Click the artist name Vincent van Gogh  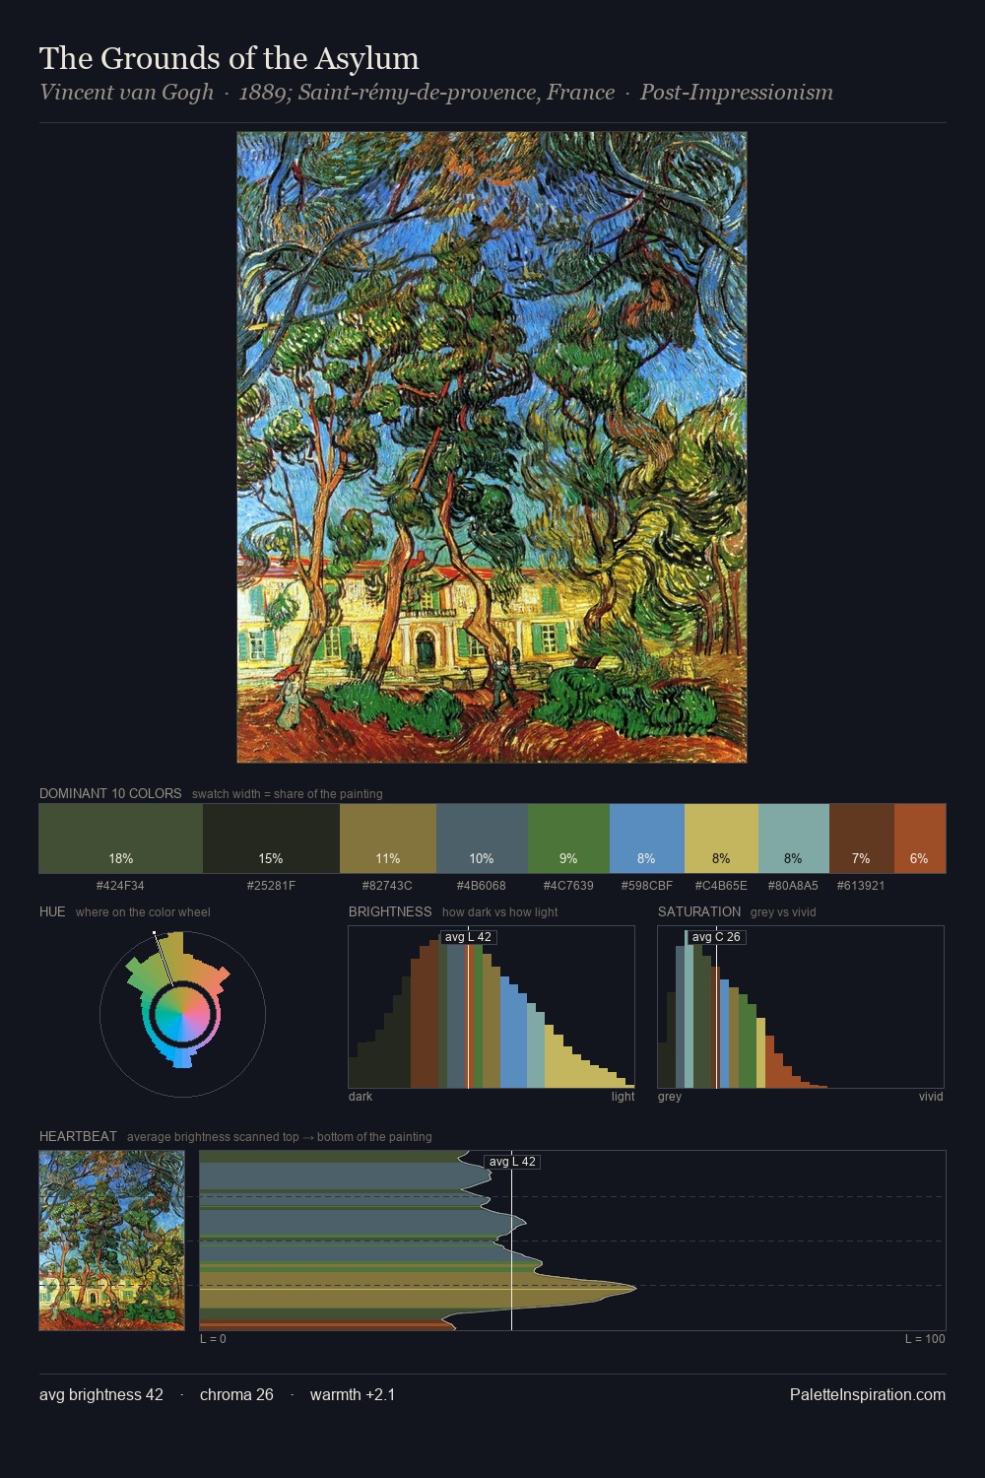pyautogui.click(x=126, y=93)
